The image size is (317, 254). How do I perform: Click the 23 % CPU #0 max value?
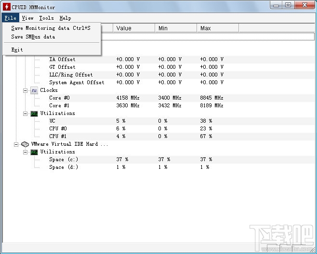[206, 128]
